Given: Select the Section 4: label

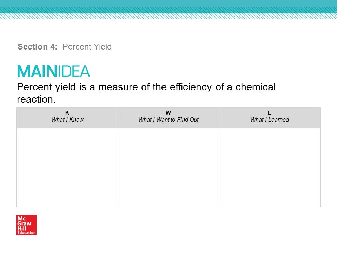Looking at the screenshot, I should (38, 47).
